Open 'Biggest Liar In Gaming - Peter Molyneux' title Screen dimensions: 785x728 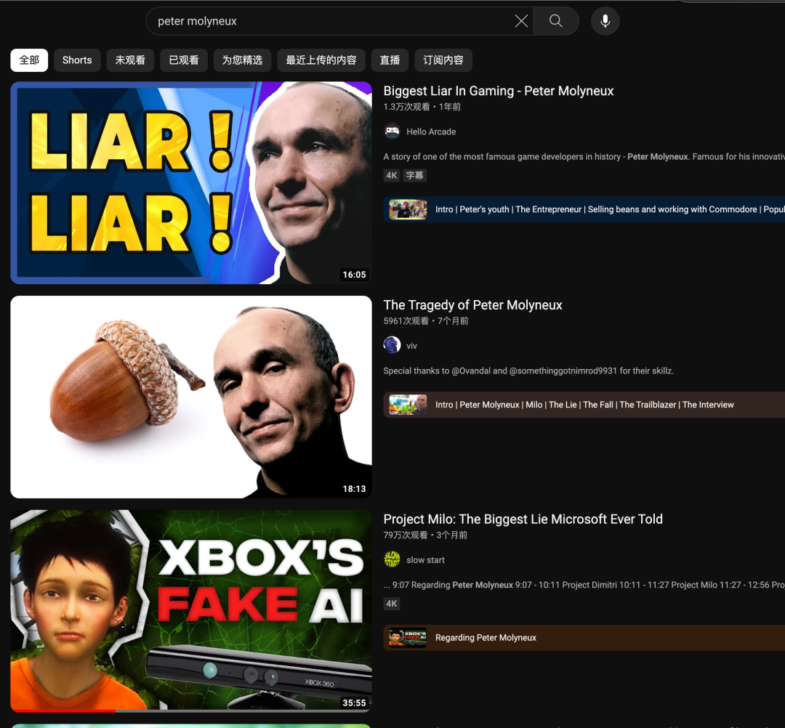[498, 91]
